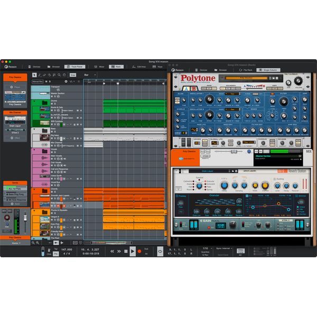
Task: Open the Edit Area view
Action: (139, 67)
